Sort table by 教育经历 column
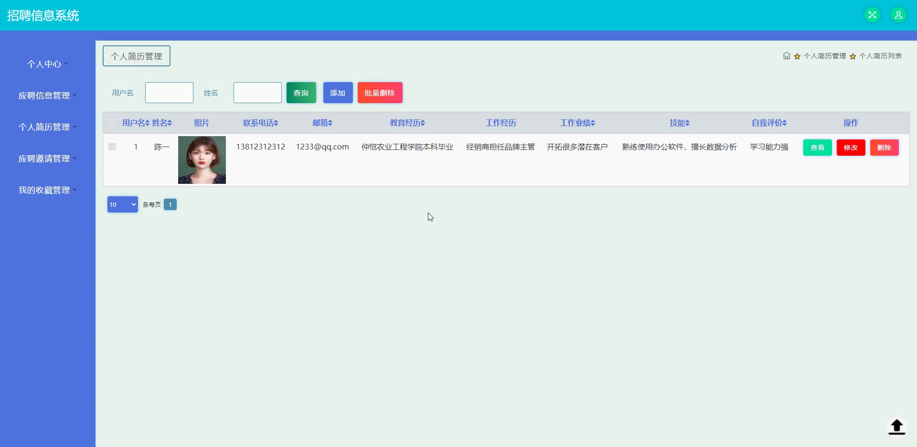The width and height of the screenshot is (917, 447). point(407,123)
